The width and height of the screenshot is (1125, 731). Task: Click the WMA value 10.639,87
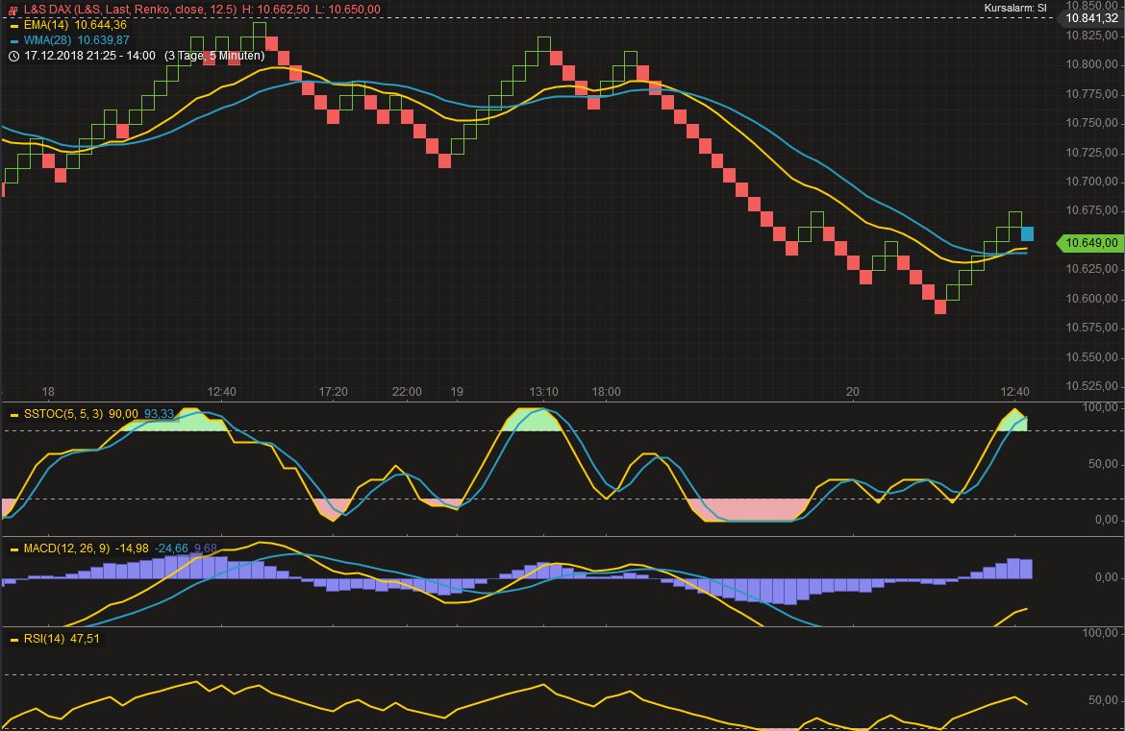(103, 40)
